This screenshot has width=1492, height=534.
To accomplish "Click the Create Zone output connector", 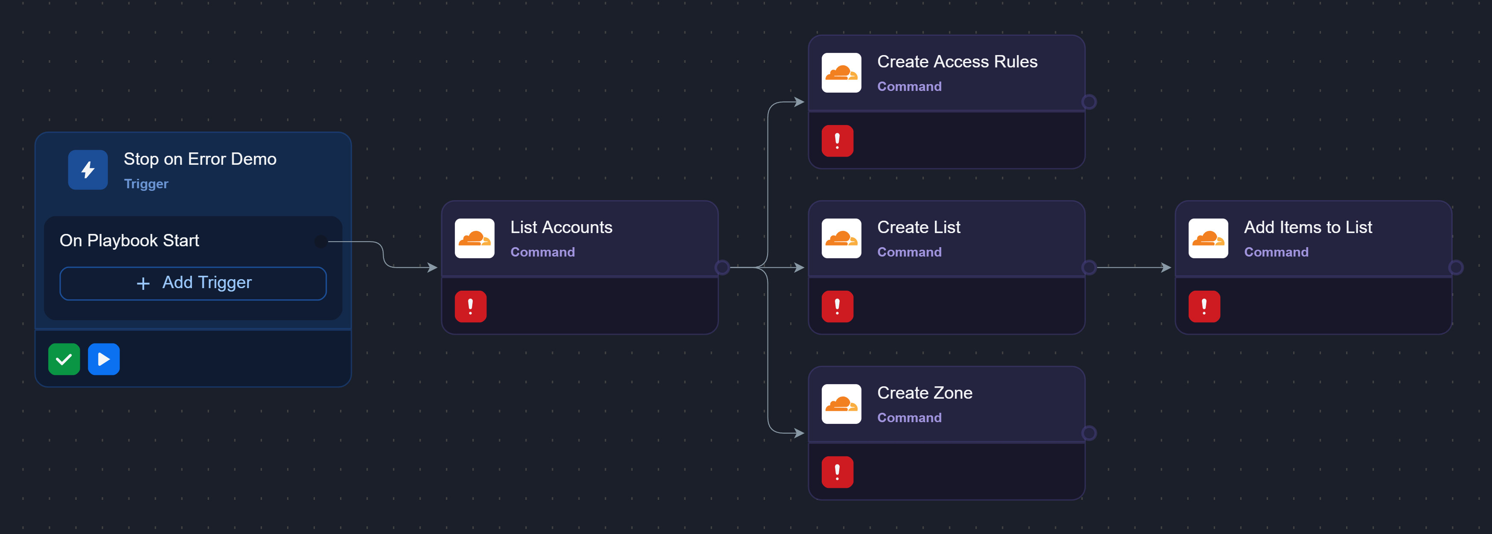I will [1089, 433].
